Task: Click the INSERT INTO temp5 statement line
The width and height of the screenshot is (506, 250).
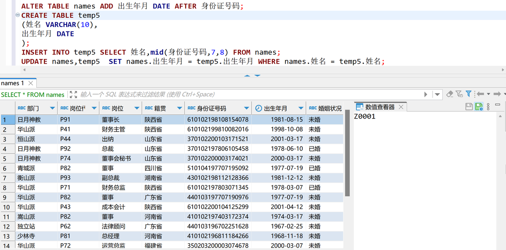Action: (151, 52)
